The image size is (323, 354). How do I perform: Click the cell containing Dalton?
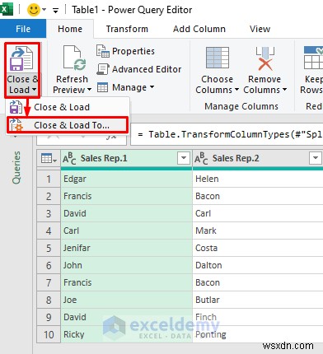[x=258, y=265]
